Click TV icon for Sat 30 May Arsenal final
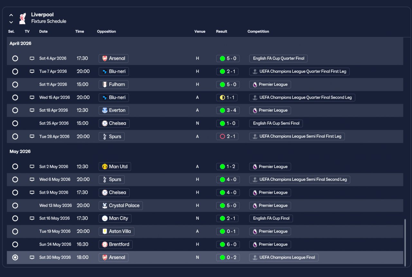Image resolution: width=412 pixels, height=277 pixels. [x=32, y=257]
